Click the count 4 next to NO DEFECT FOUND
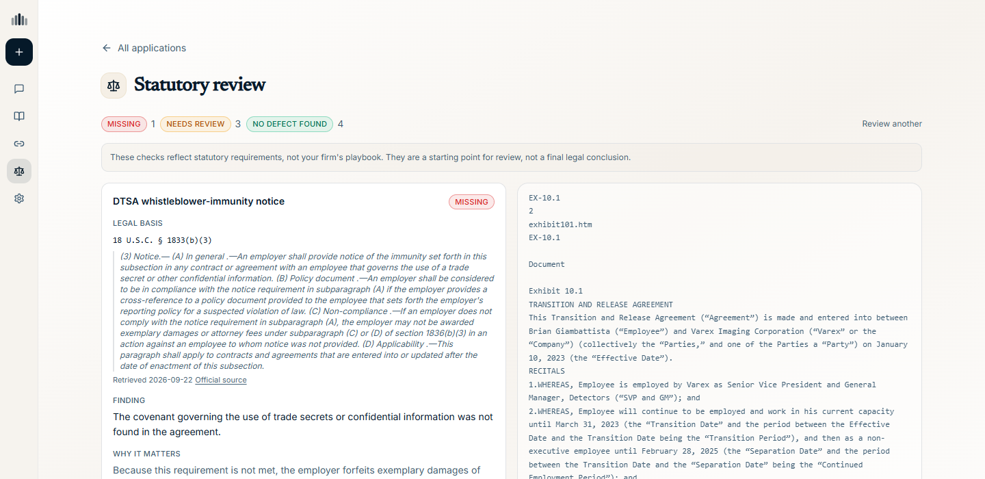 pos(341,124)
